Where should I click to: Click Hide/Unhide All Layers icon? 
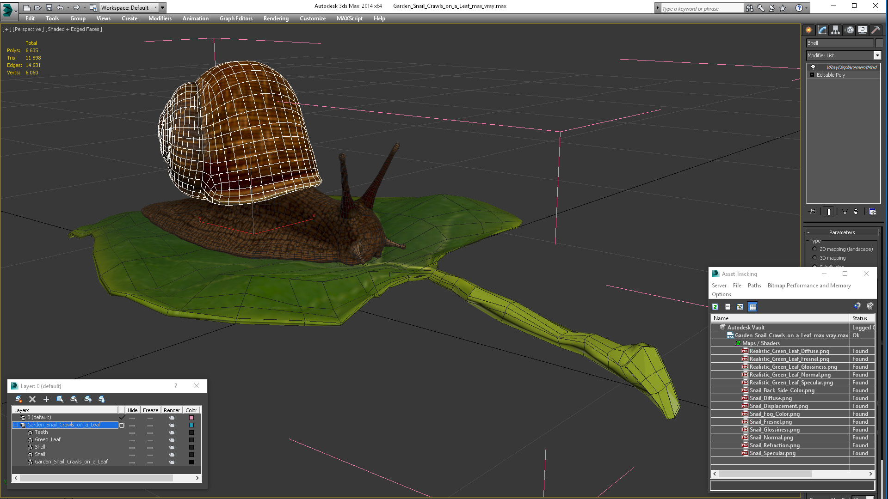[88, 399]
